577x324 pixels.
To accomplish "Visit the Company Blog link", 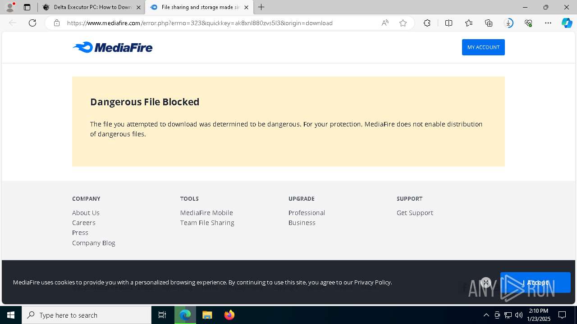I will [94, 243].
